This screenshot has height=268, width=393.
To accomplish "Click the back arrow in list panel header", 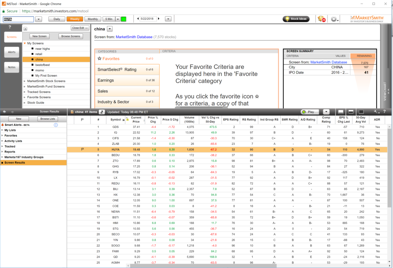I will [x=5, y=112].
